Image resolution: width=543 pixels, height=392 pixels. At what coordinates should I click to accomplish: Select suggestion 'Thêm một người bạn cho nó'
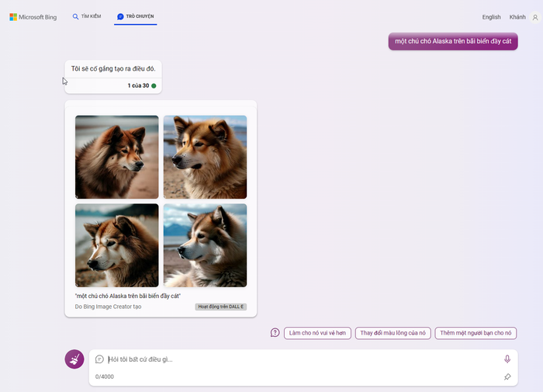pyautogui.click(x=475, y=333)
